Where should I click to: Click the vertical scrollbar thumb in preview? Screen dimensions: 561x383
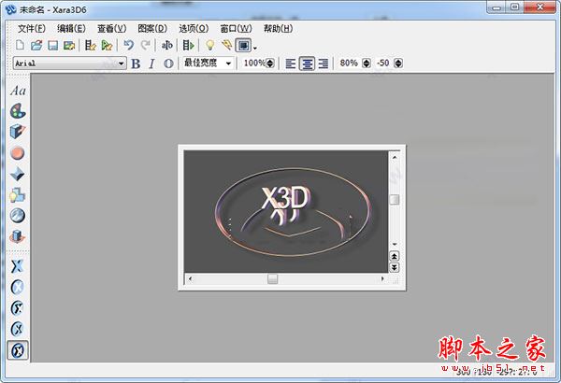tap(395, 200)
